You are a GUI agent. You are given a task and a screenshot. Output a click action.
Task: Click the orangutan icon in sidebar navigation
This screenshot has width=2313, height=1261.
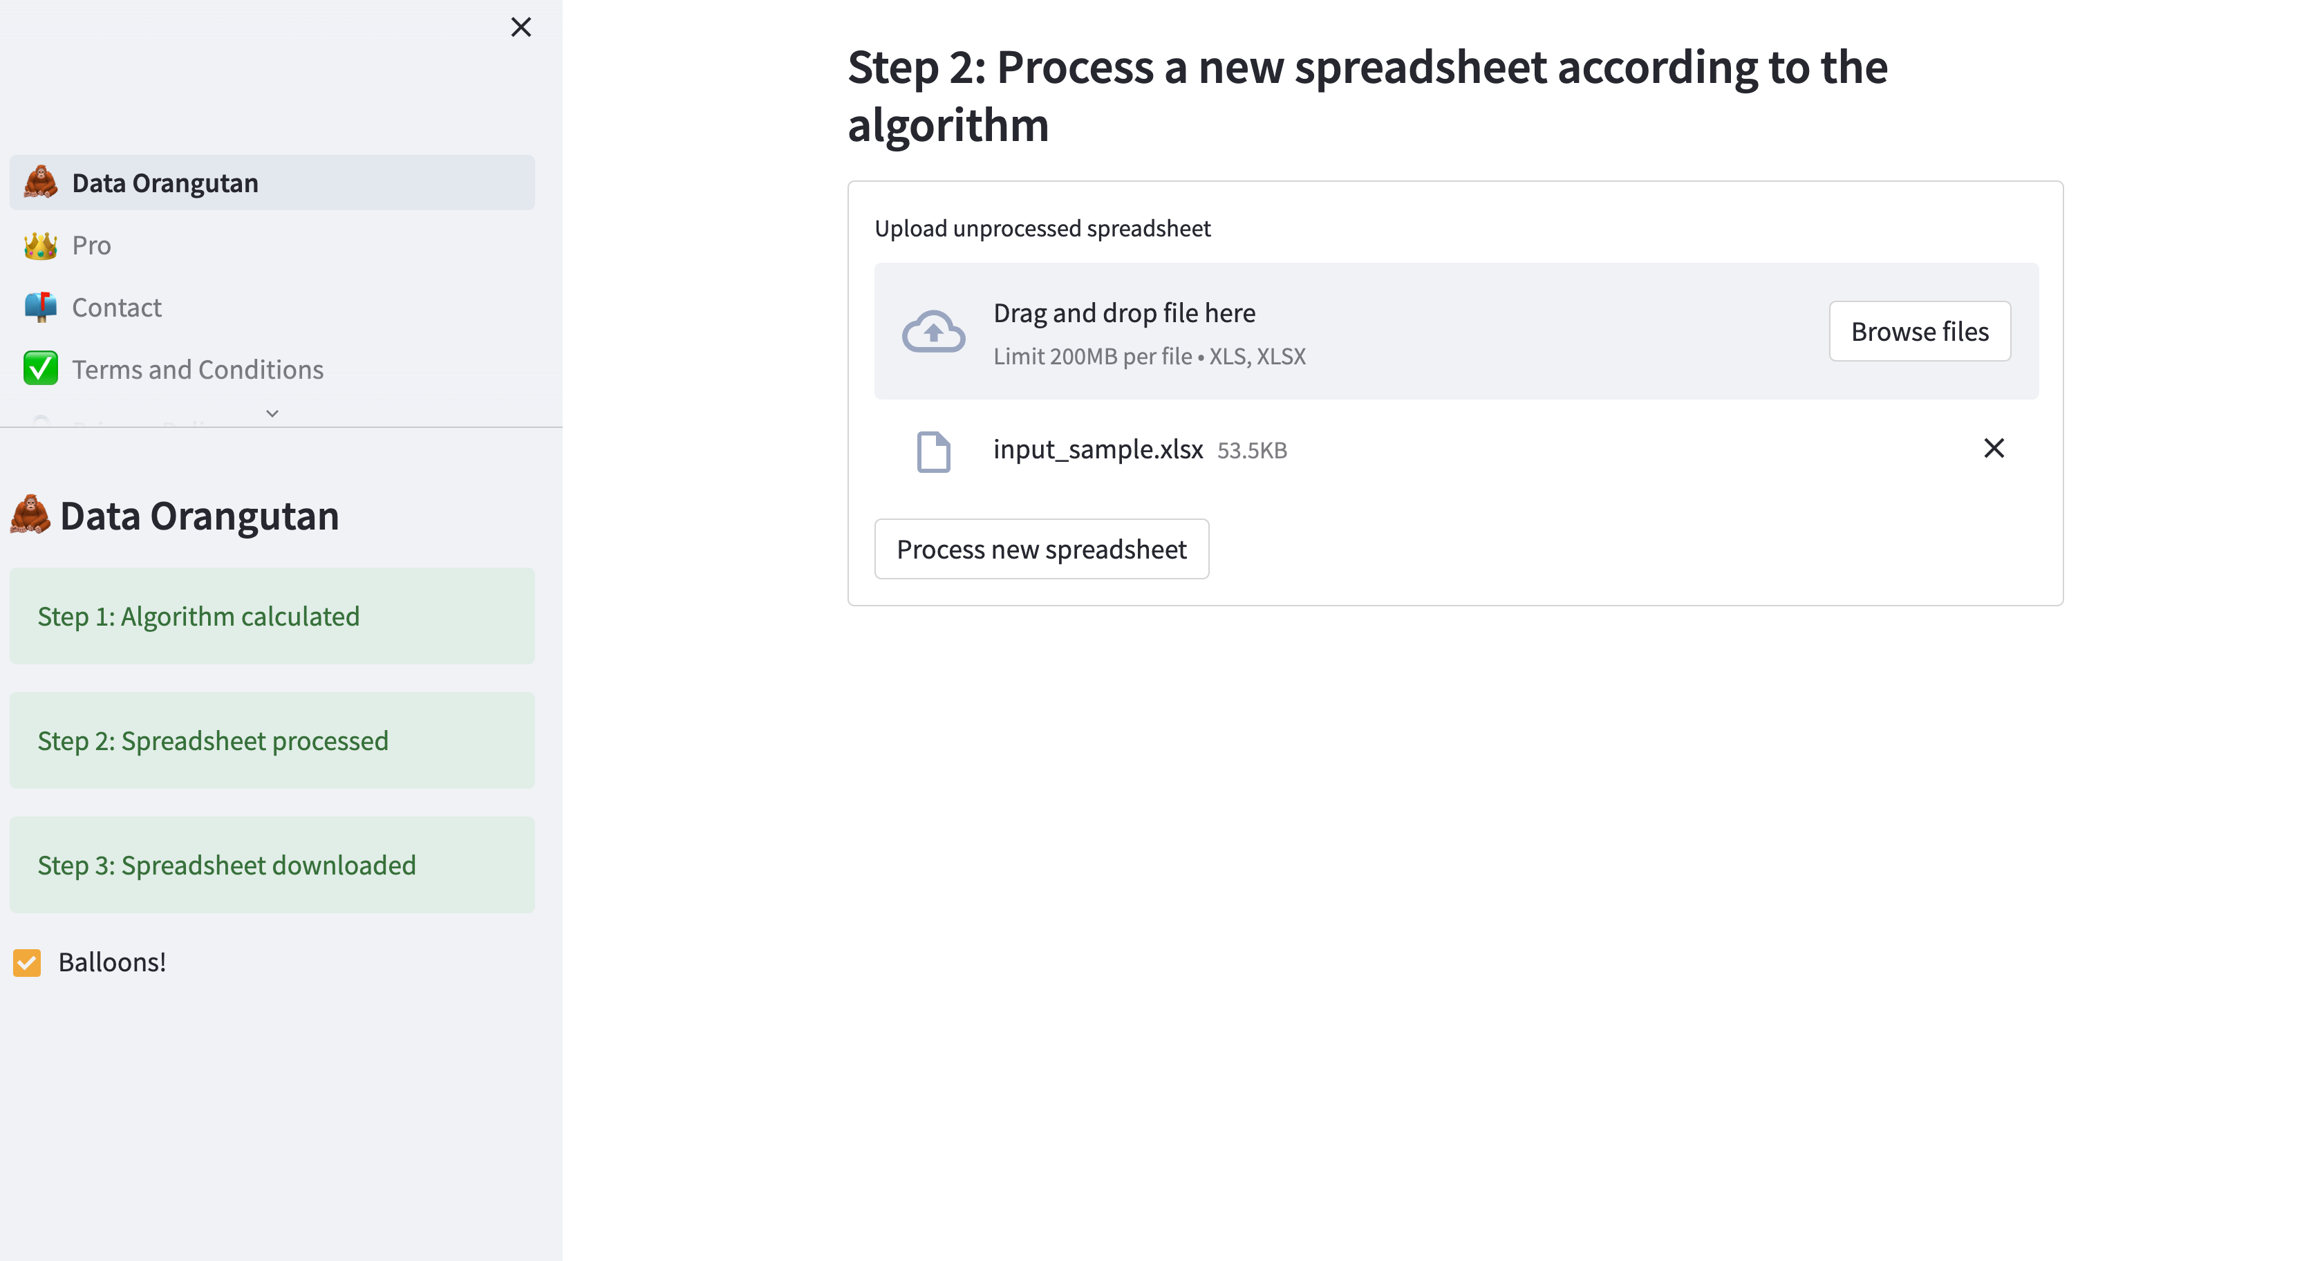point(40,183)
